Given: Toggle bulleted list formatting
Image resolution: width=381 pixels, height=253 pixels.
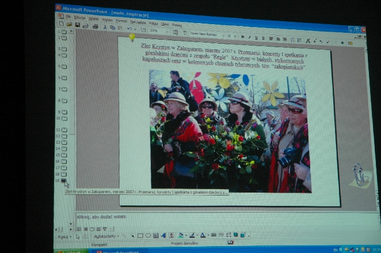Looking at the screenshot, I should 300,40.
